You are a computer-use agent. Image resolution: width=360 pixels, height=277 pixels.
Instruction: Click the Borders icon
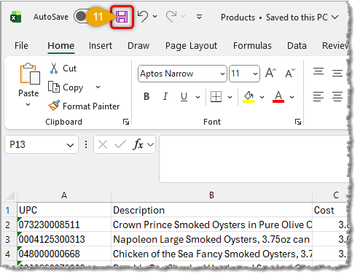point(216,97)
